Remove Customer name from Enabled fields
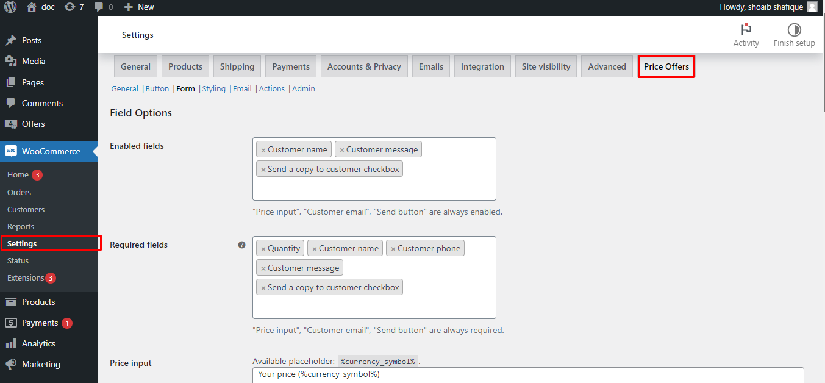 click(263, 150)
